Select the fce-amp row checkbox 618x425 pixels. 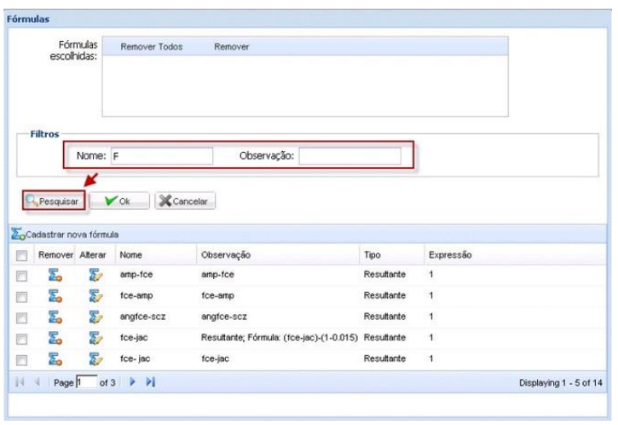pos(23,295)
